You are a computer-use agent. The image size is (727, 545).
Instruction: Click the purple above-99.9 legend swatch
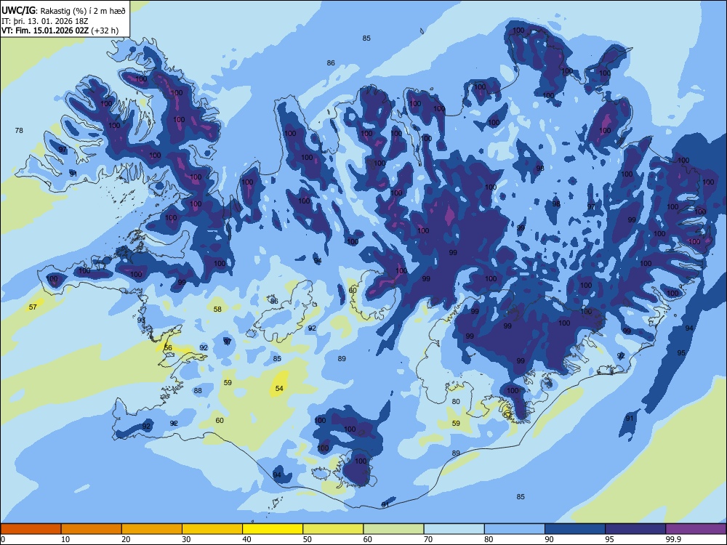click(x=696, y=529)
